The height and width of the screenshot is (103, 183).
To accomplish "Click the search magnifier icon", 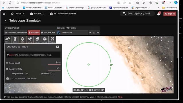I will [x=124, y=13].
